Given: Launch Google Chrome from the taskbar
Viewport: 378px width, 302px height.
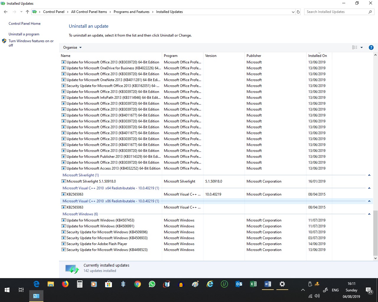Looking at the screenshot, I should click(137, 284).
